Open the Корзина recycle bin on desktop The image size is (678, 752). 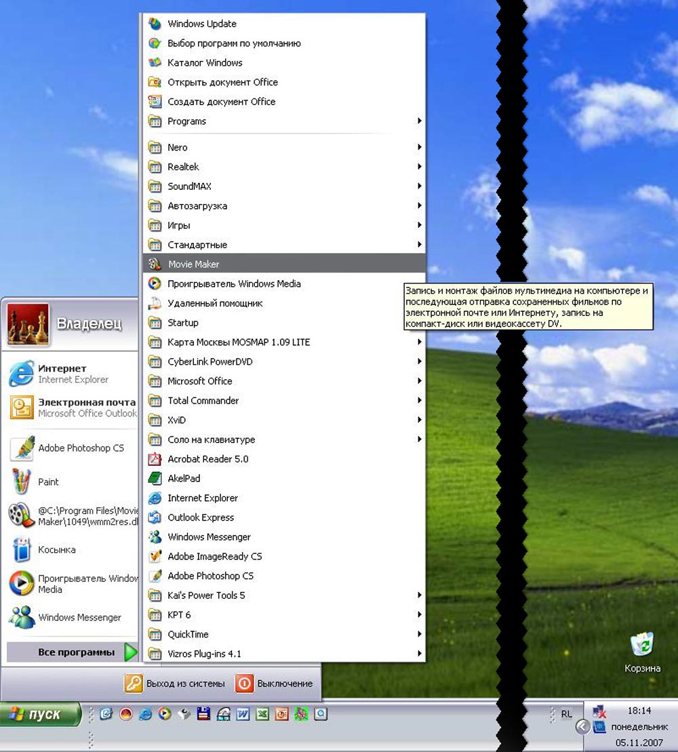point(641,652)
